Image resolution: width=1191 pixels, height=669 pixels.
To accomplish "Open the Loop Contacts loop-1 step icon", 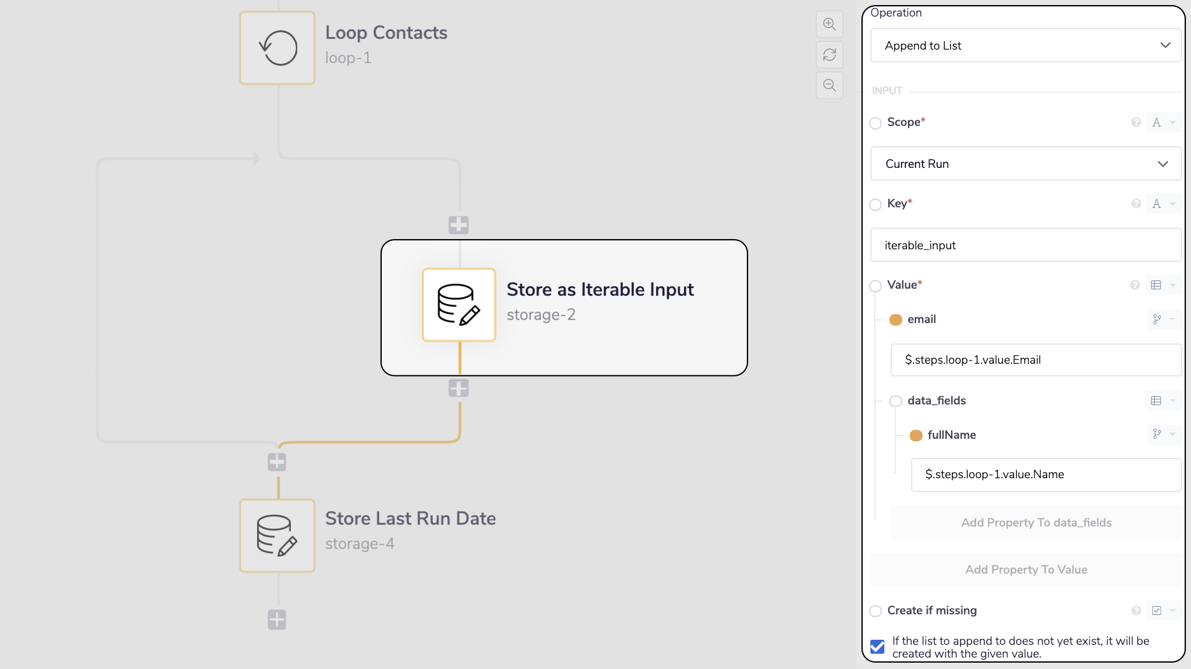I will (277, 48).
